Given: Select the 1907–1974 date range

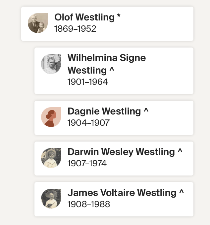Looking at the screenshot, I should pos(87,164).
